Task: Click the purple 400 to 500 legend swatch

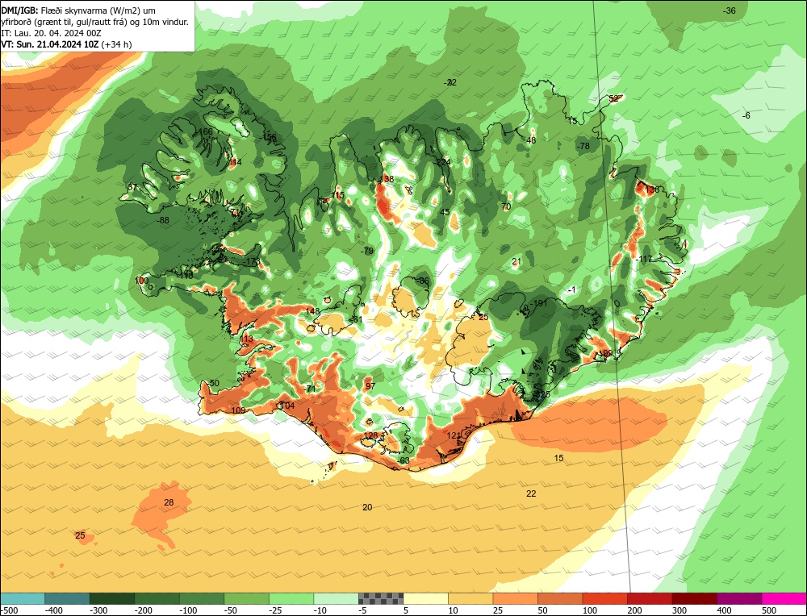Action: pos(739,598)
